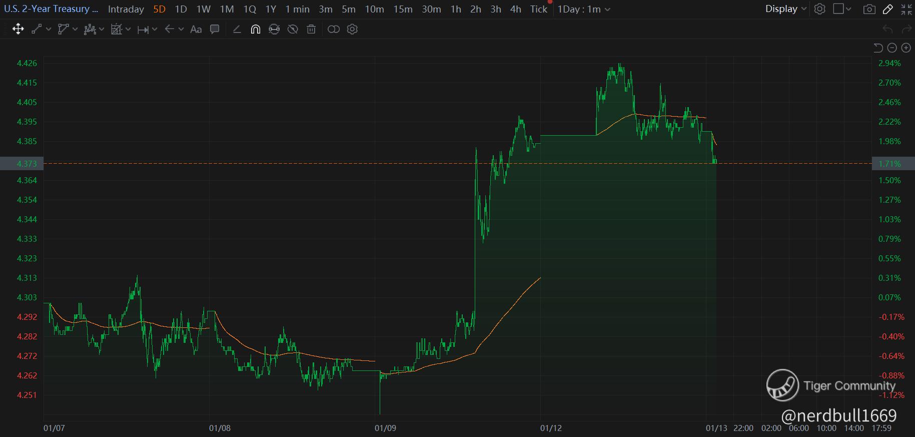
Task: Select the Tick interval button
Action: click(x=539, y=9)
